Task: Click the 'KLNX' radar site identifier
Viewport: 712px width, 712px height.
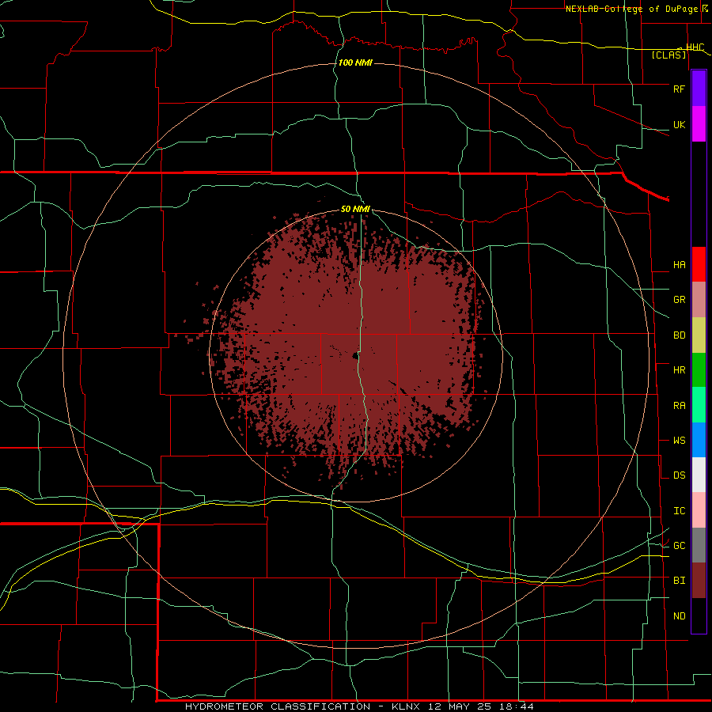Action: [406, 706]
